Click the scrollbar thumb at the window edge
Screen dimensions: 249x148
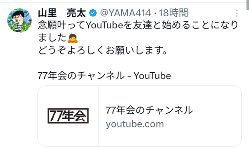[248, 5]
